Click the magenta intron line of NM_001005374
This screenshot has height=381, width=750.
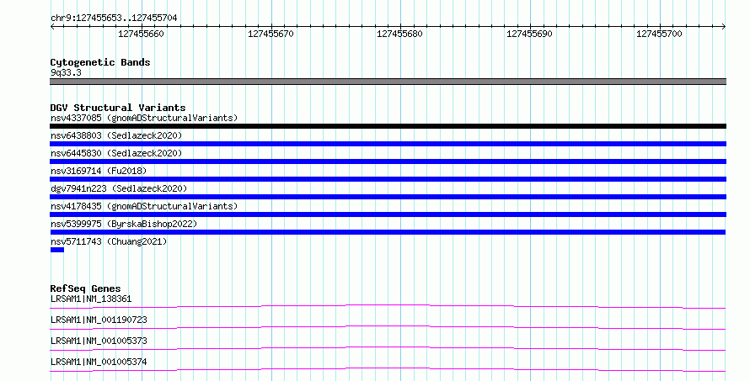pyautogui.click(x=388, y=369)
